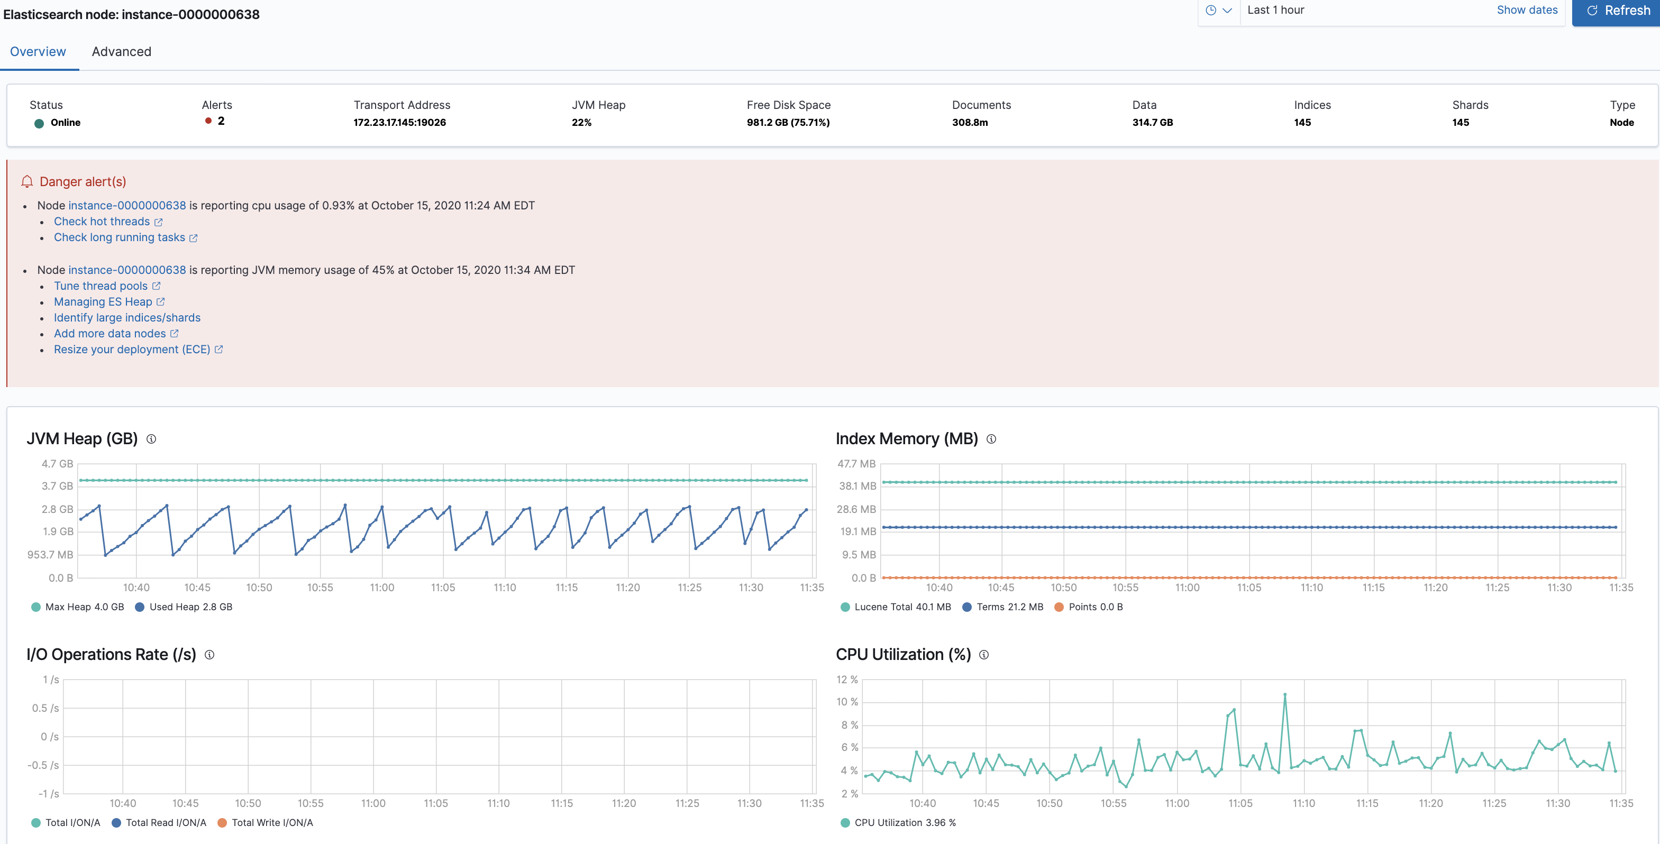Click the Danger alert bell icon
This screenshot has height=844, width=1660.
pyautogui.click(x=27, y=182)
